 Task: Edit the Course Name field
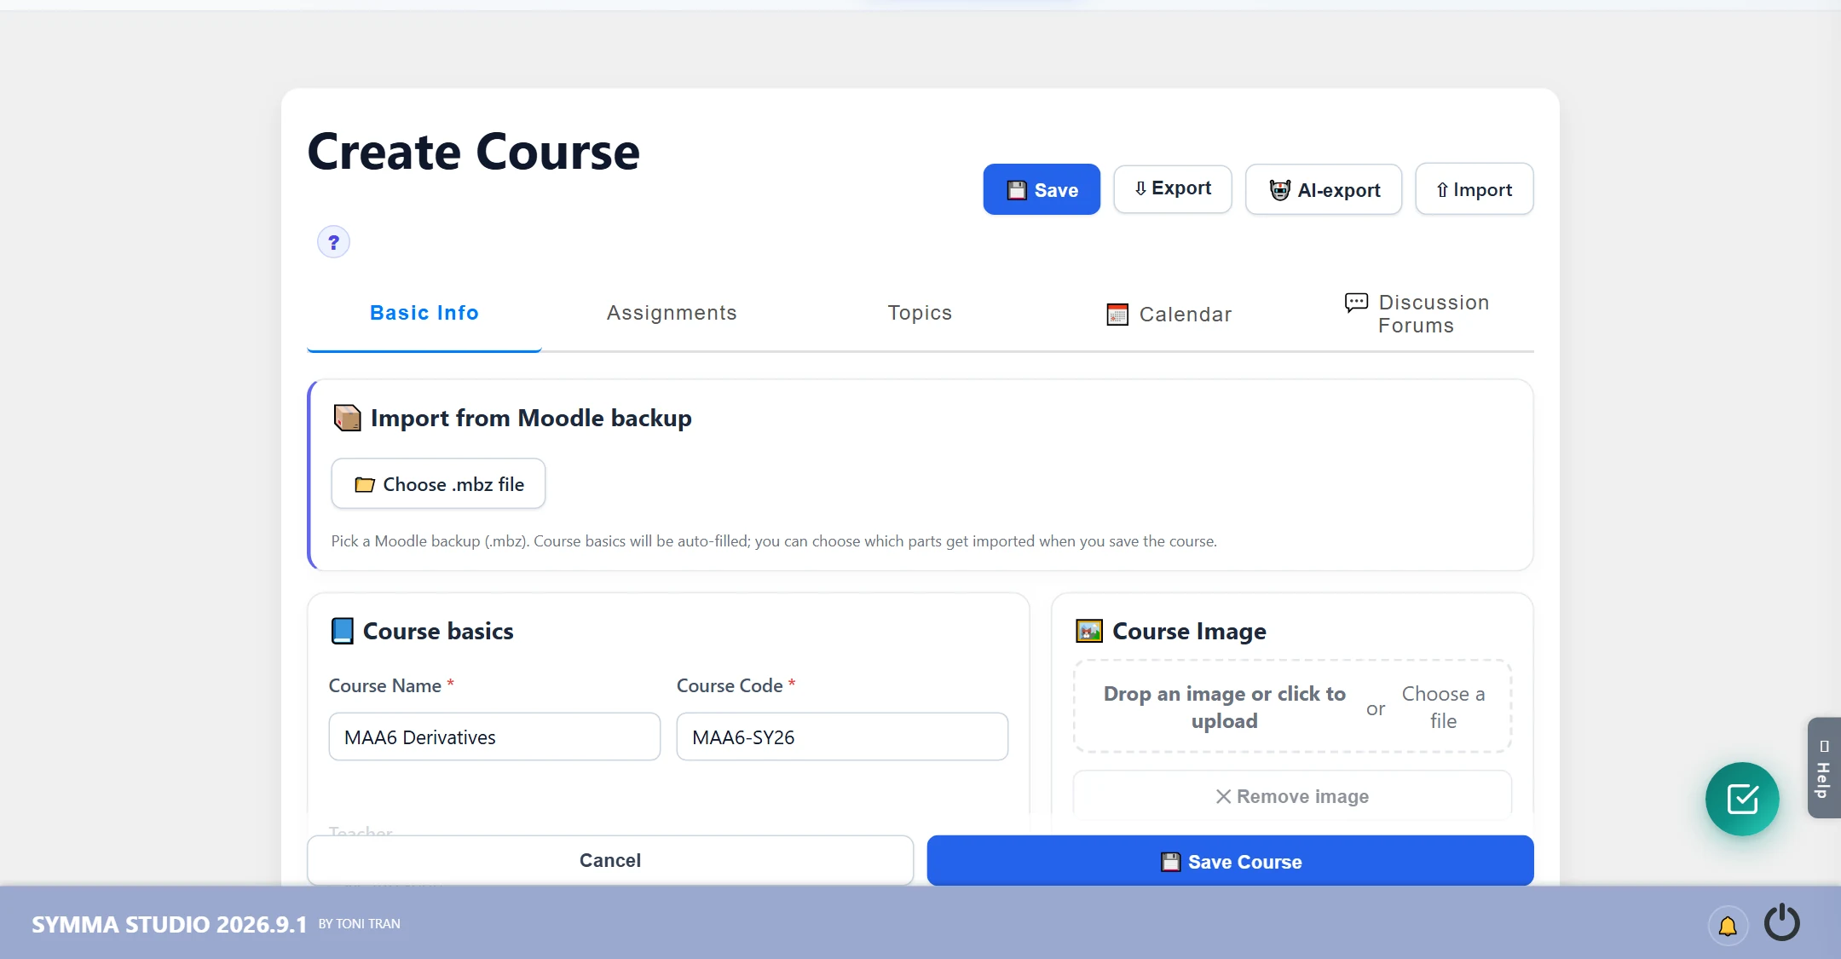coord(494,737)
